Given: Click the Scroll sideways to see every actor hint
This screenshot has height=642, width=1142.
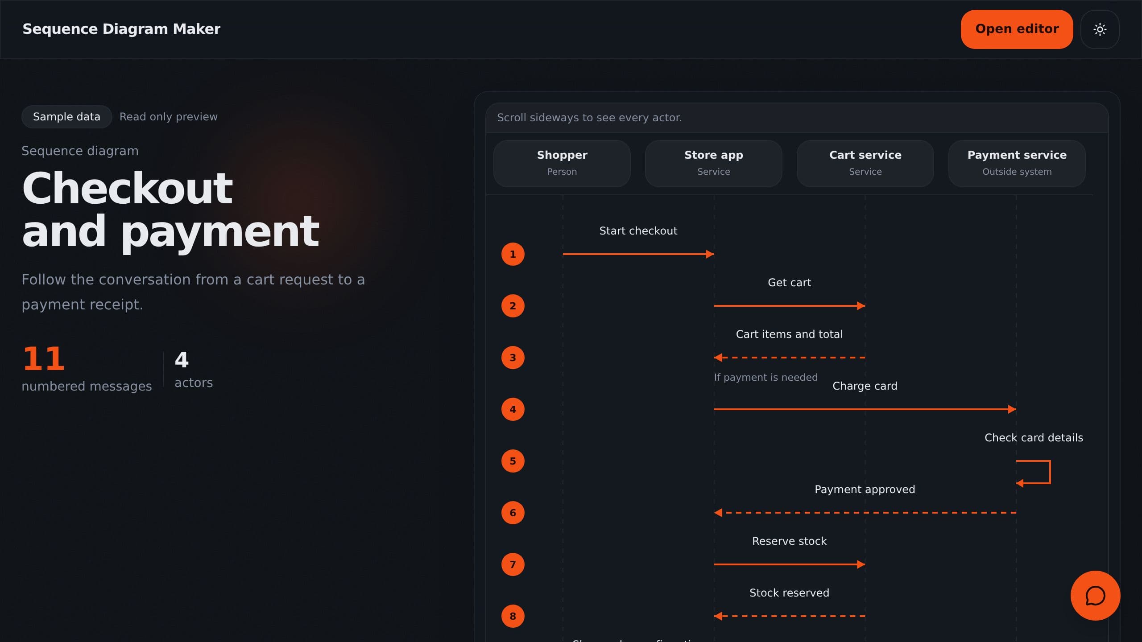Looking at the screenshot, I should [589, 118].
